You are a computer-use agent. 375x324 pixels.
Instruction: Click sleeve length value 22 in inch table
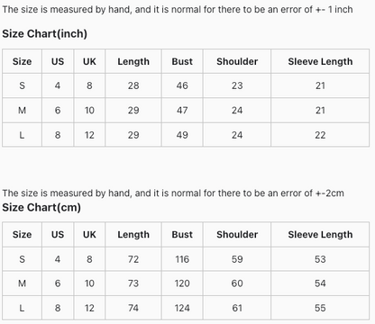click(x=320, y=135)
